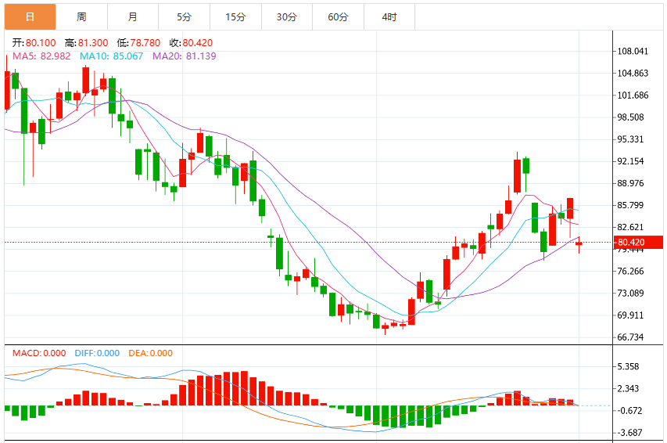Click the MACD value label
This screenshot has width=667, height=443.
(39, 353)
